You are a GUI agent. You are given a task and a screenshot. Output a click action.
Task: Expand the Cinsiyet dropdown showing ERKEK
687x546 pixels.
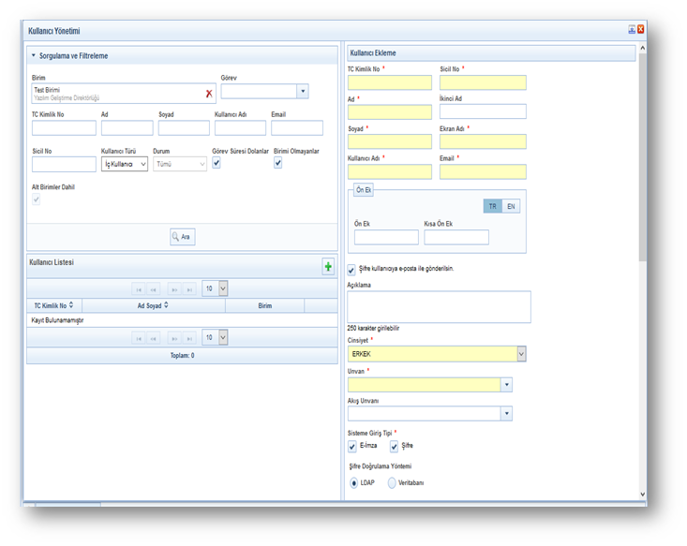pyautogui.click(x=520, y=355)
